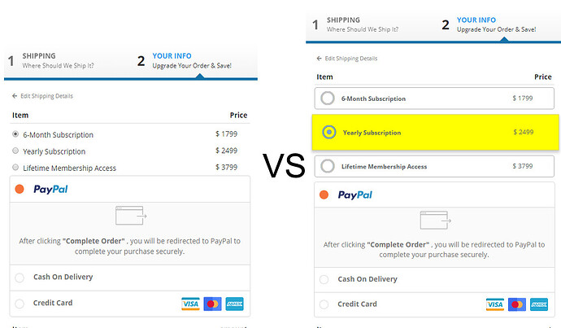Open Shipping step tab in left panel

49,60
